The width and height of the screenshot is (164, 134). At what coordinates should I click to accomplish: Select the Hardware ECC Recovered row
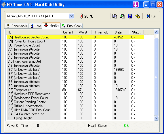[x=75, y=94]
